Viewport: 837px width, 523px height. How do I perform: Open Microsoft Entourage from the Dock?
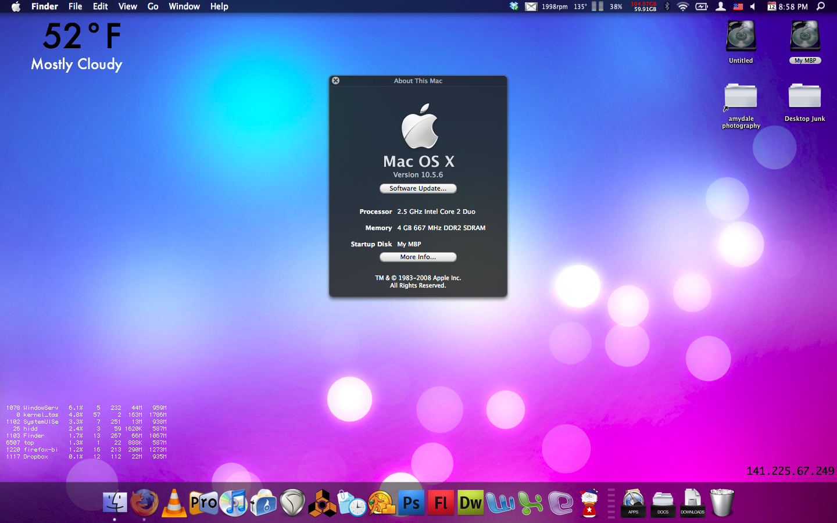point(560,503)
